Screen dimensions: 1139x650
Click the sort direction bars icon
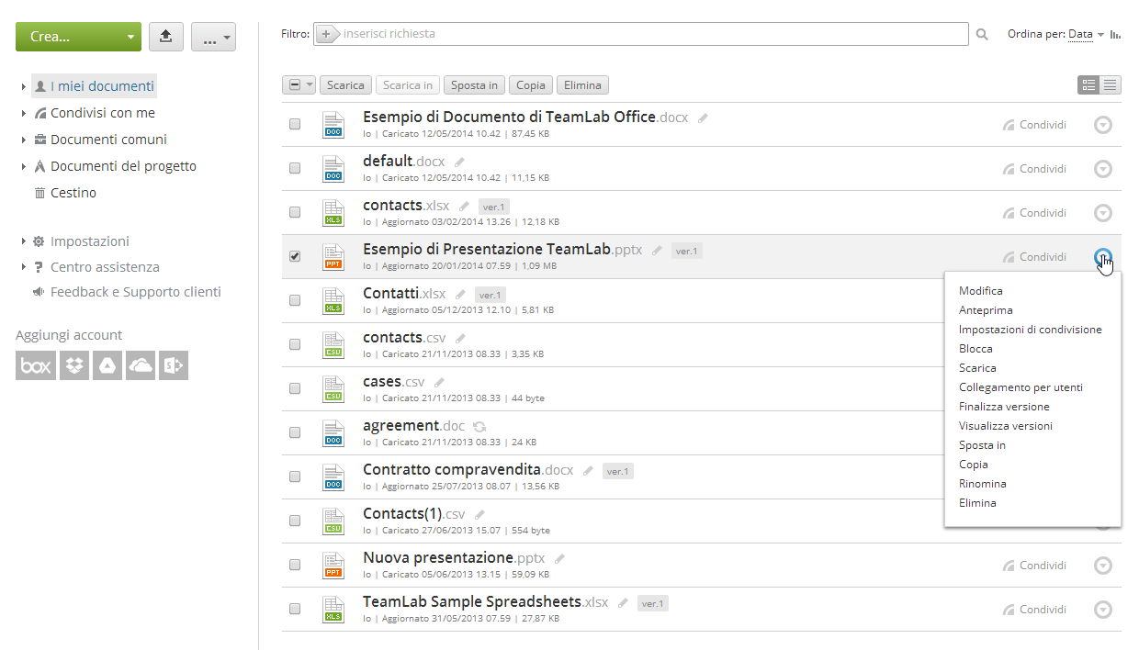(x=1116, y=35)
